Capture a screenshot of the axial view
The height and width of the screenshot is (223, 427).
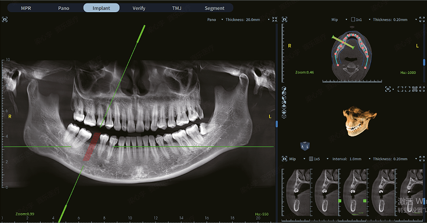(285, 20)
